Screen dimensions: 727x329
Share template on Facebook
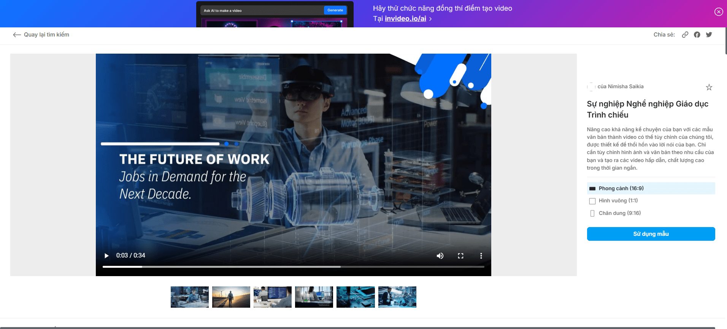(697, 35)
